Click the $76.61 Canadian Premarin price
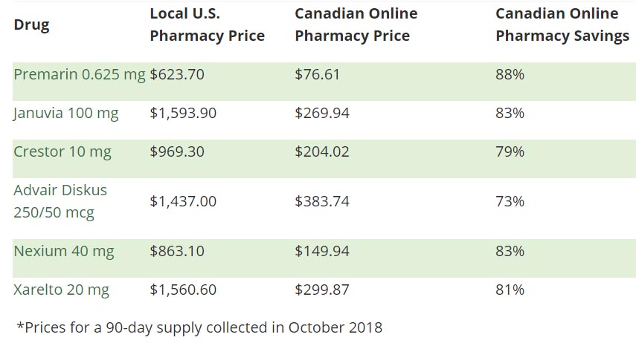 point(317,74)
